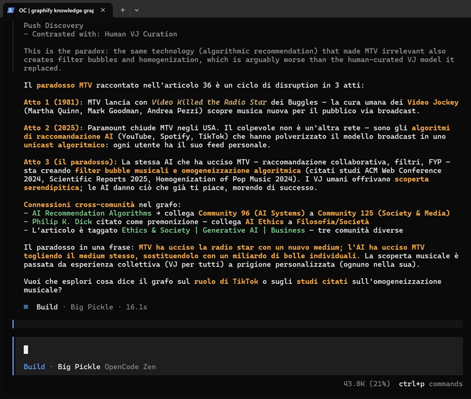Open a new terminal tab with plus button
Viewport: 471px width, 399px height.
tap(123, 10)
